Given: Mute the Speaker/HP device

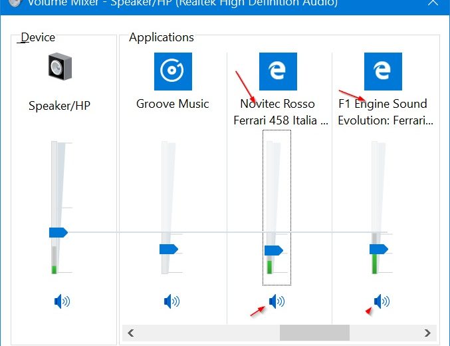Looking at the screenshot, I should (x=62, y=301).
